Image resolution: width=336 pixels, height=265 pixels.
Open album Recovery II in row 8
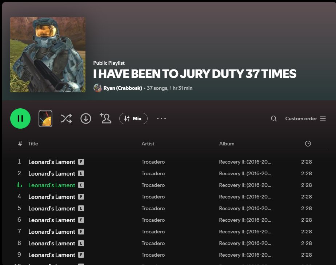click(x=245, y=243)
